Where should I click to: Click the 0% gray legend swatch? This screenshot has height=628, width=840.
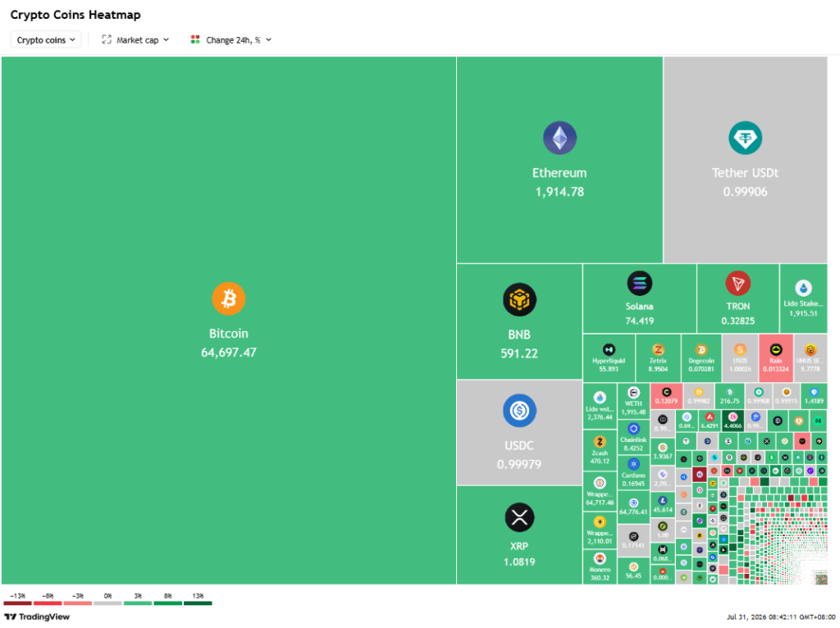[x=107, y=603]
